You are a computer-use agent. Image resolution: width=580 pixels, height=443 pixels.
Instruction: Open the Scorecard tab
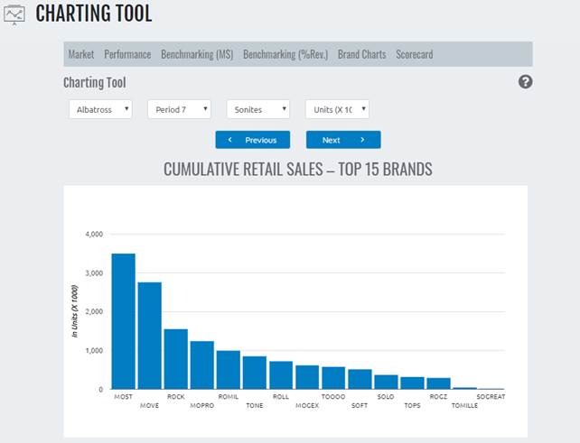tap(414, 54)
